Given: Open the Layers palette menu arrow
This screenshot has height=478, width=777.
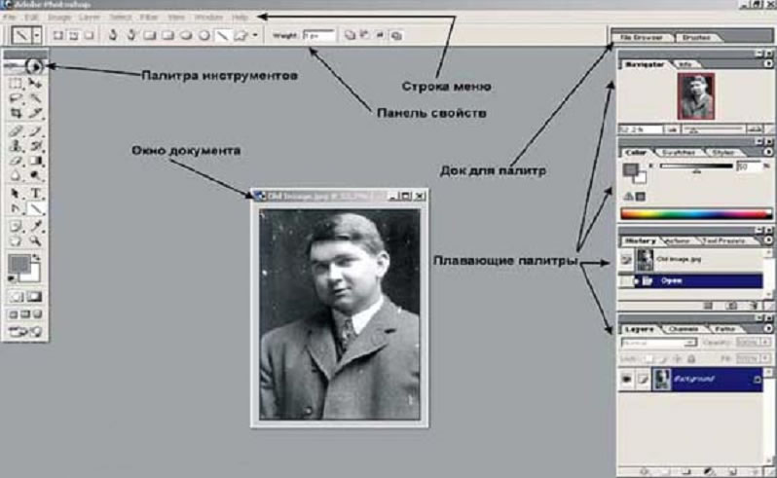Looking at the screenshot, I should point(768,328).
